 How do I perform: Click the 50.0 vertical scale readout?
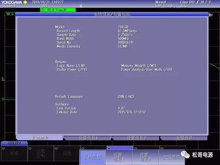click(x=10, y=14)
